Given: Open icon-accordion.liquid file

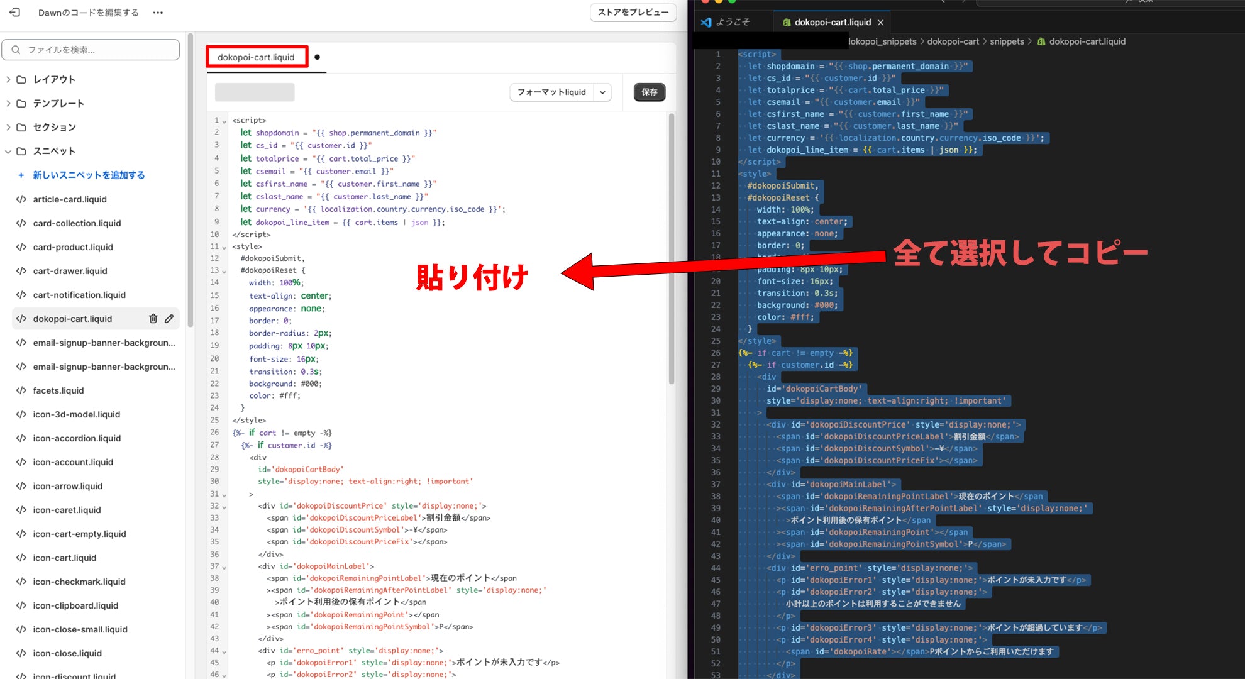Looking at the screenshot, I should (x=77, y=438).
